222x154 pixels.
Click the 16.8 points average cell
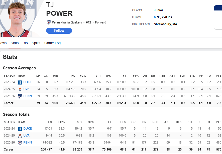[x=218, y=96]
